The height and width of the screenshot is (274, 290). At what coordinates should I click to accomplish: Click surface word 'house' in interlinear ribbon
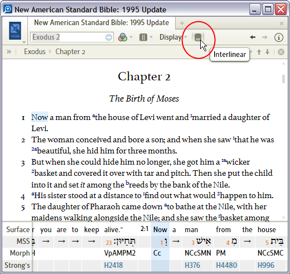[x=267, y=230]
